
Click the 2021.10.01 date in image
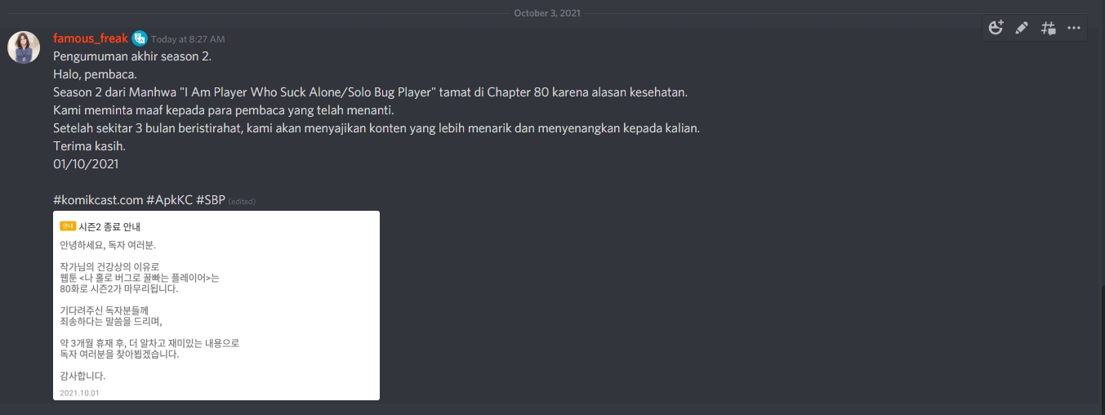pos(80,393)
